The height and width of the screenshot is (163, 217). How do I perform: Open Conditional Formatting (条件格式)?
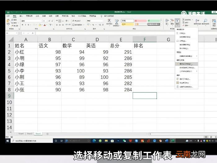coord(109,22)
